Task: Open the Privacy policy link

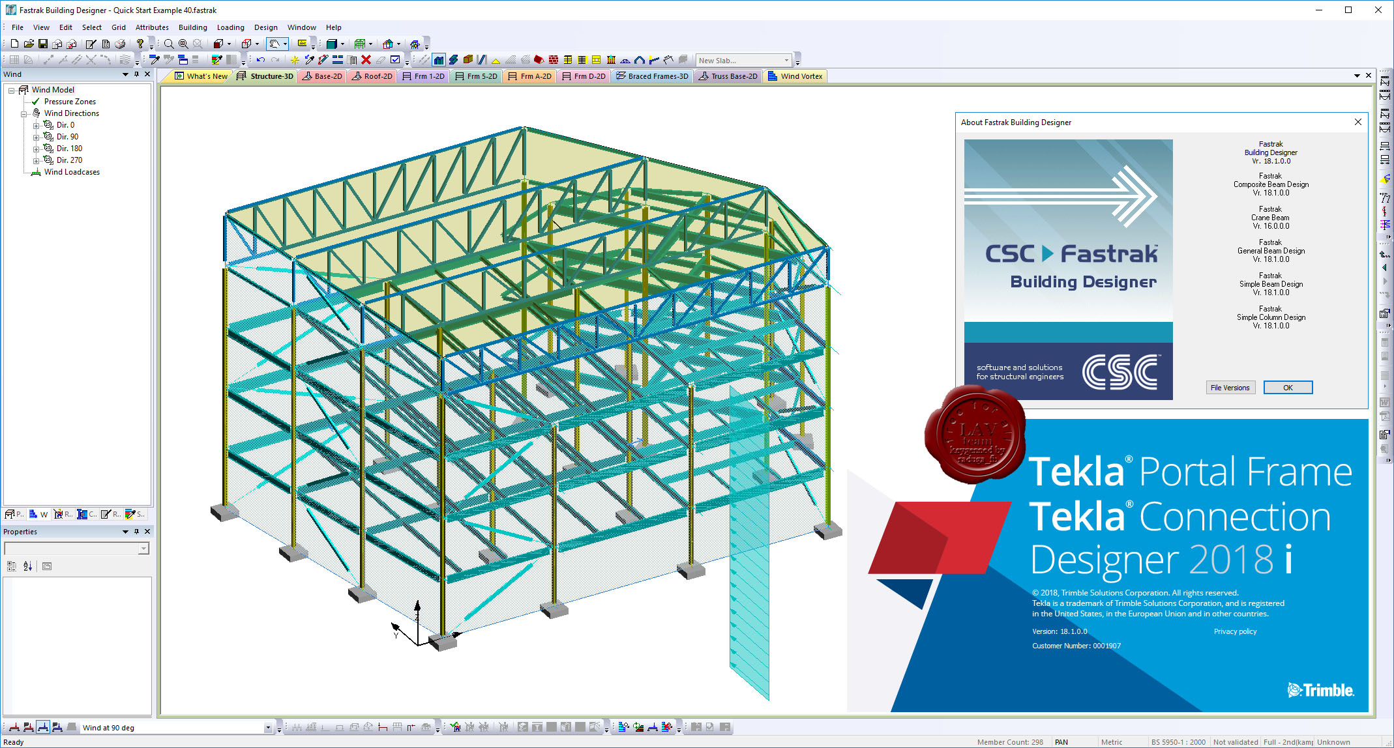Action: [1235, 631]
